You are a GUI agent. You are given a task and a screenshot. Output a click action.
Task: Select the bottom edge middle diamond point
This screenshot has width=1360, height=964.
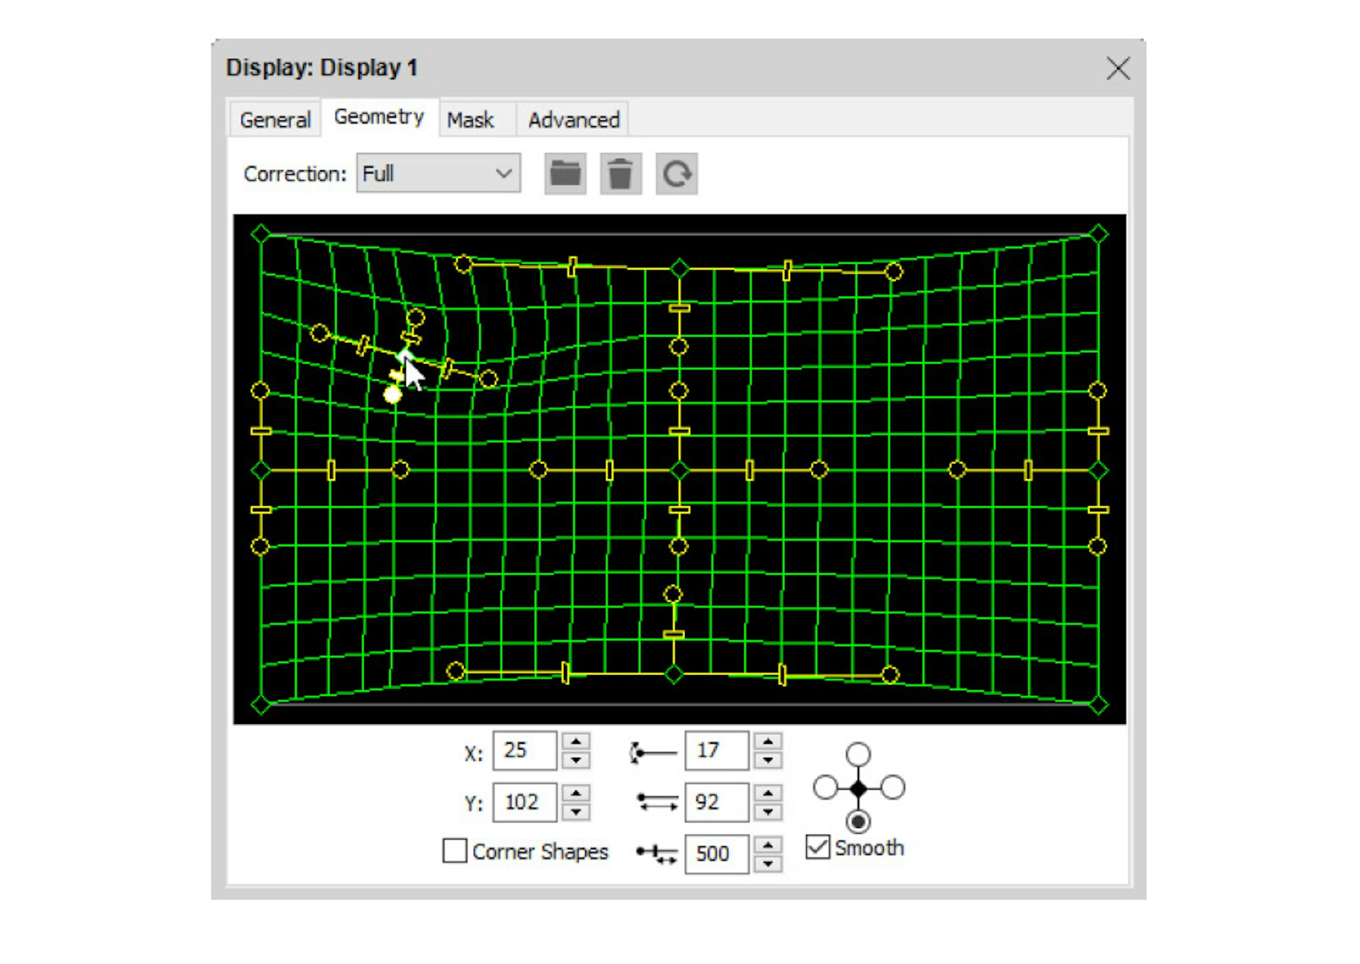(674, 674)
